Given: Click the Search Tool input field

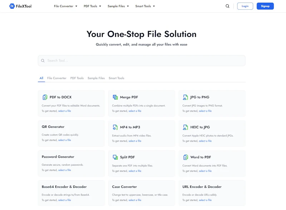Looking at the screenshot, I should (142, 60).
